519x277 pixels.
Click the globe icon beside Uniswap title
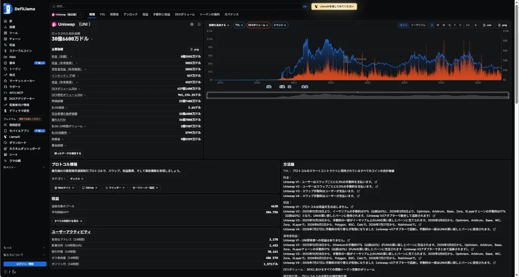pos(192,24)
